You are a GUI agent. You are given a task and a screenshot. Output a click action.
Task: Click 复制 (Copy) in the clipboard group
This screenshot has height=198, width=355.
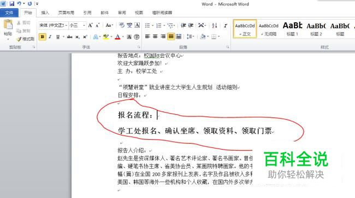click(x=23, y=30)
